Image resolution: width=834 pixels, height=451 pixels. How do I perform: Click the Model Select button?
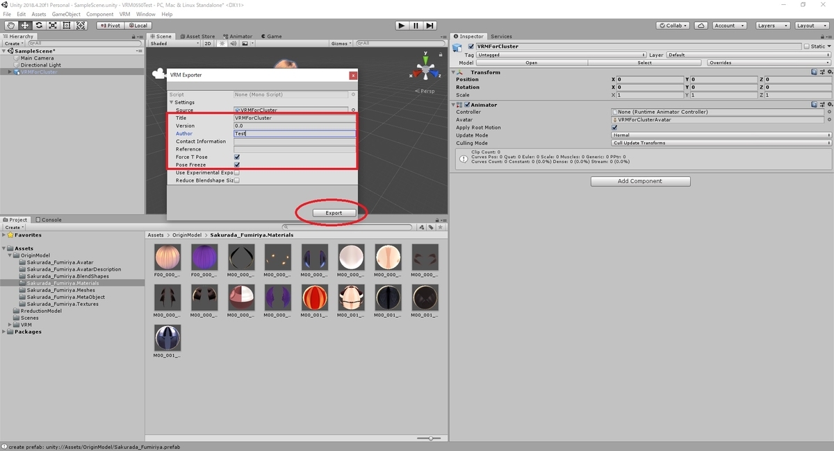coord(645,62)
